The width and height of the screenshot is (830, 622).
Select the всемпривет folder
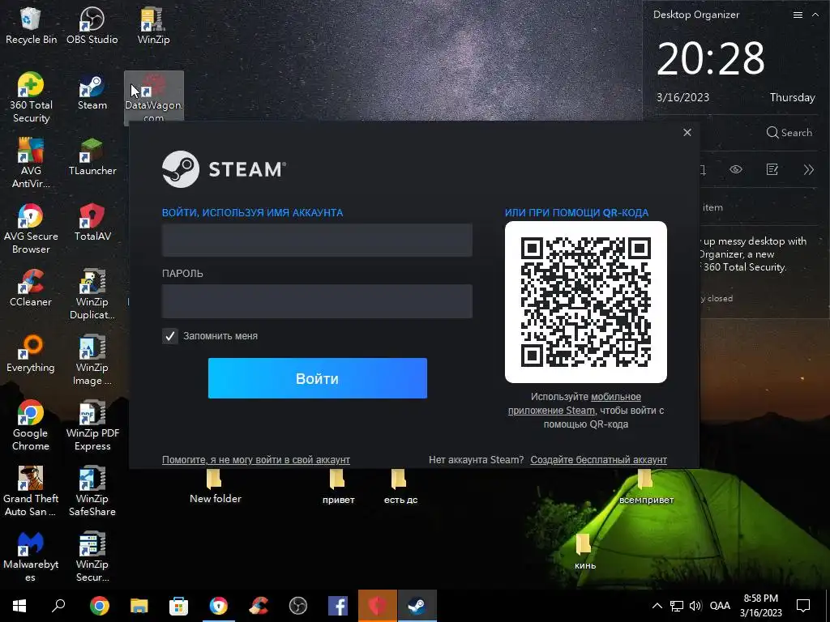coord(646,487)
